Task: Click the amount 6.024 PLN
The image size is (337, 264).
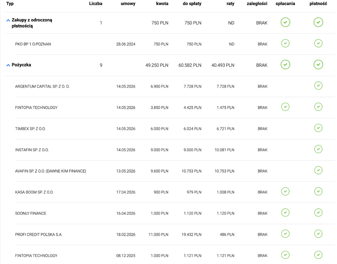Action: point(192,129)
